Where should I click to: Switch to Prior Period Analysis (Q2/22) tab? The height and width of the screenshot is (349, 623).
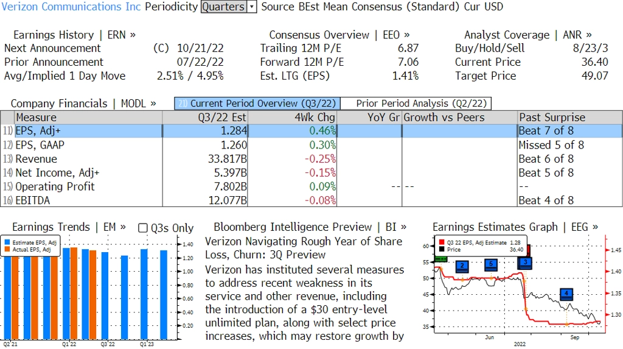(x=416, y=104)
